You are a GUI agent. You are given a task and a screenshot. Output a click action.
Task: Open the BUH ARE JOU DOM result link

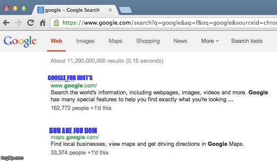[x=73, y=130]
